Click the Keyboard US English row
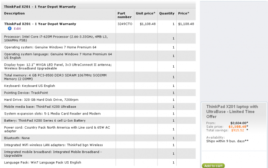The image size is (268, 168). click(x=98, y=86)
